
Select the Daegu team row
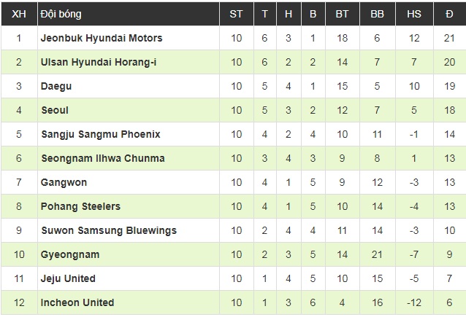(x=56, y=86)
